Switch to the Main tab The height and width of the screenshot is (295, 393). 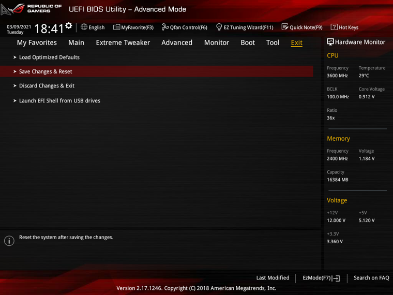[x=76, y=42]
